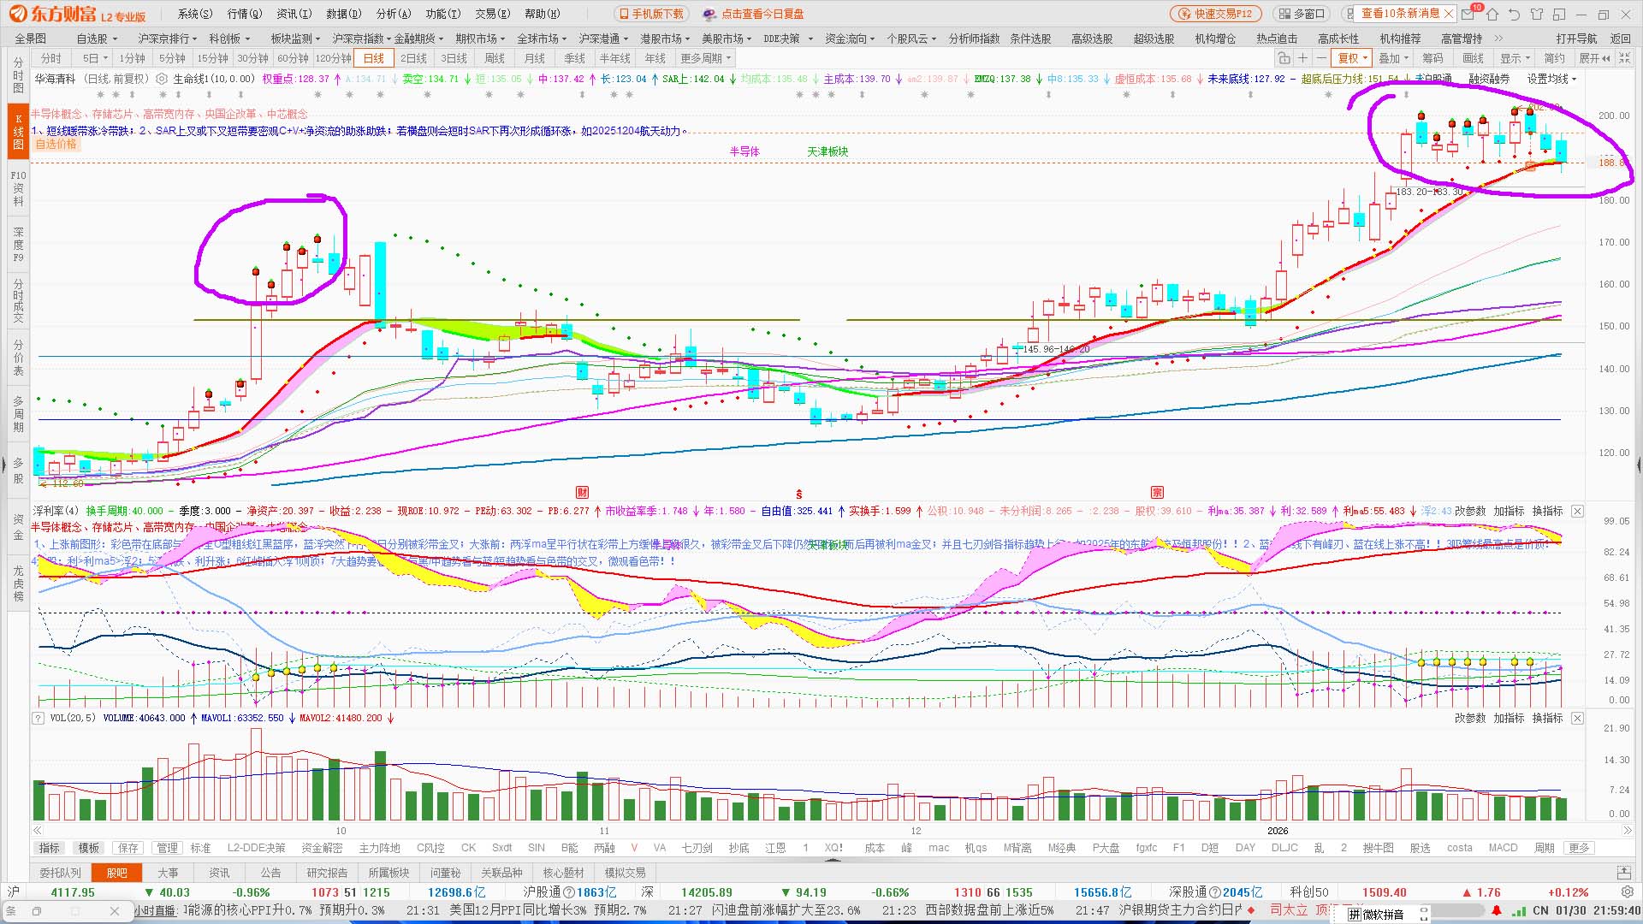This screenshot has width=1643, height=924.
Task: Click the chart lock icon
Action: (x=1284, y=58)
